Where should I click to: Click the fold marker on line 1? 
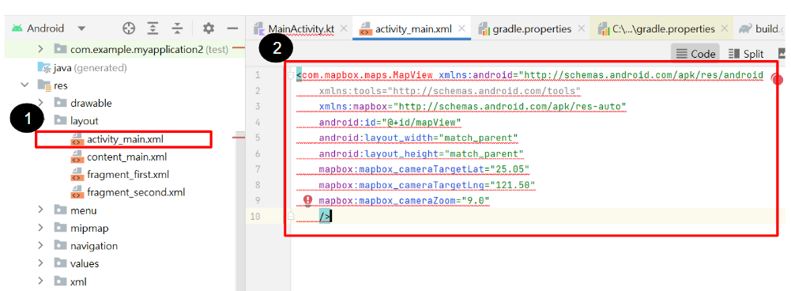[x=290, y=76]
